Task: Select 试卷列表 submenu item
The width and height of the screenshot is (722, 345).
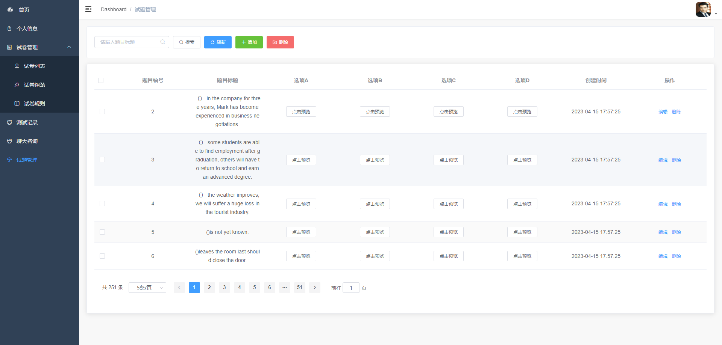Action: click(x=39, y=66)
